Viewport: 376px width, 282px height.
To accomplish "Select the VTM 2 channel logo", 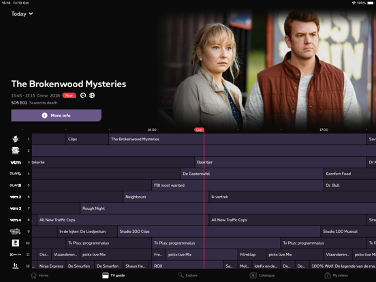I will (x=16, y=197).
